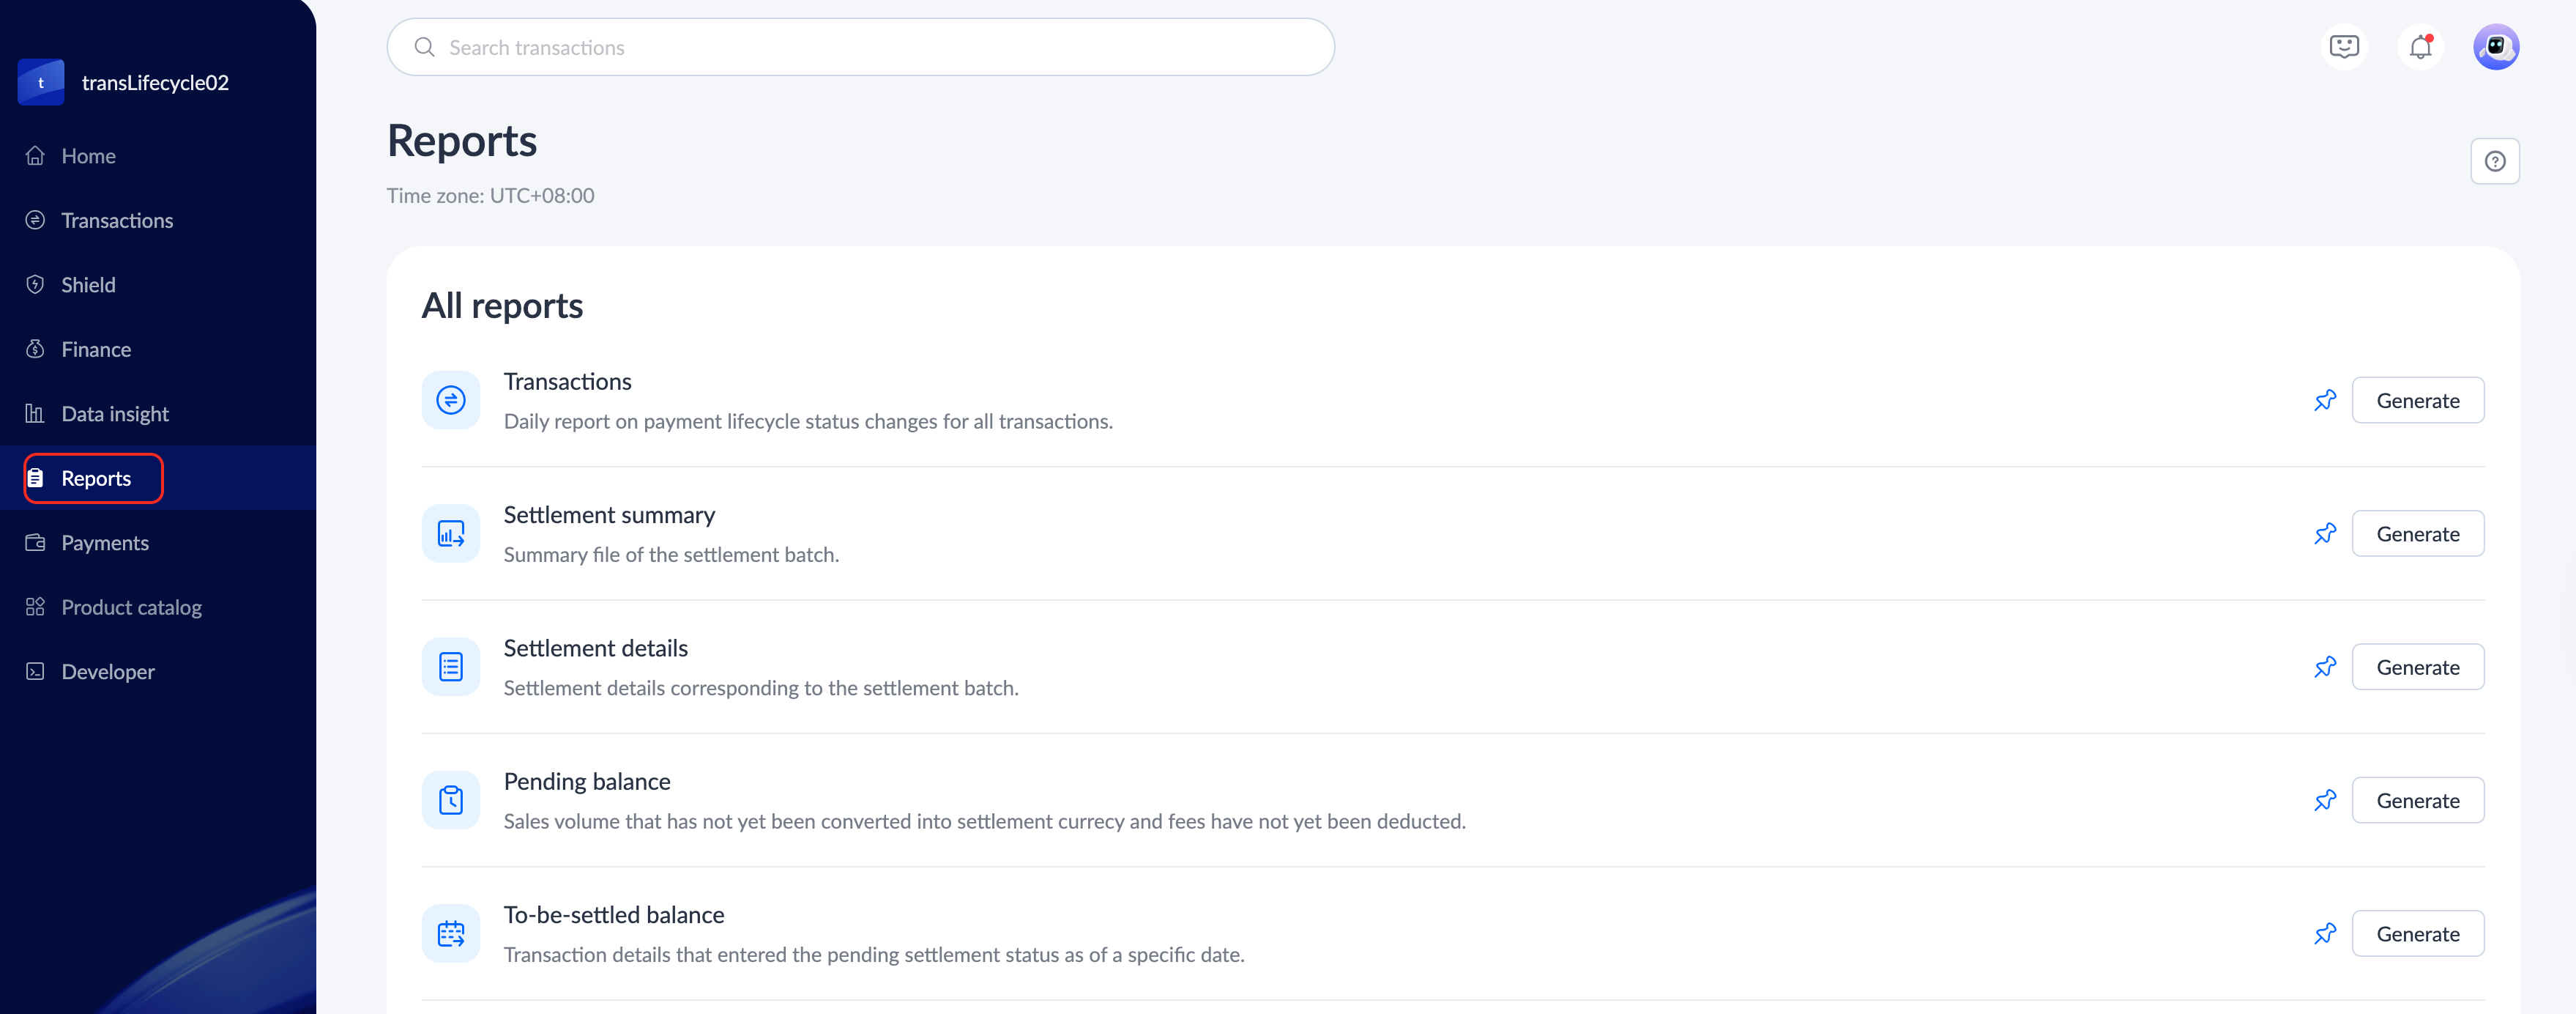Image resolution: width=2576 pixels, height=1014 pixels.
Task: Click the help question mark icon
Action: click(x=2495, y=161)
